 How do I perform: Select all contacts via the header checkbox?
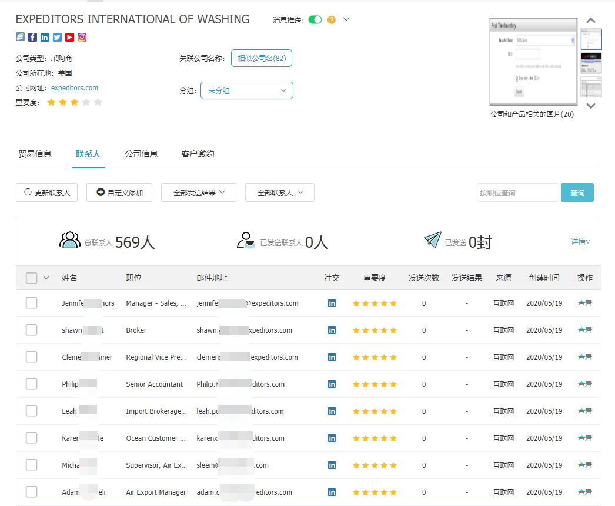pos(31,278)
